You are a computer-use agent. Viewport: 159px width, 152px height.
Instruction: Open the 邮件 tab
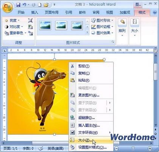82,12
